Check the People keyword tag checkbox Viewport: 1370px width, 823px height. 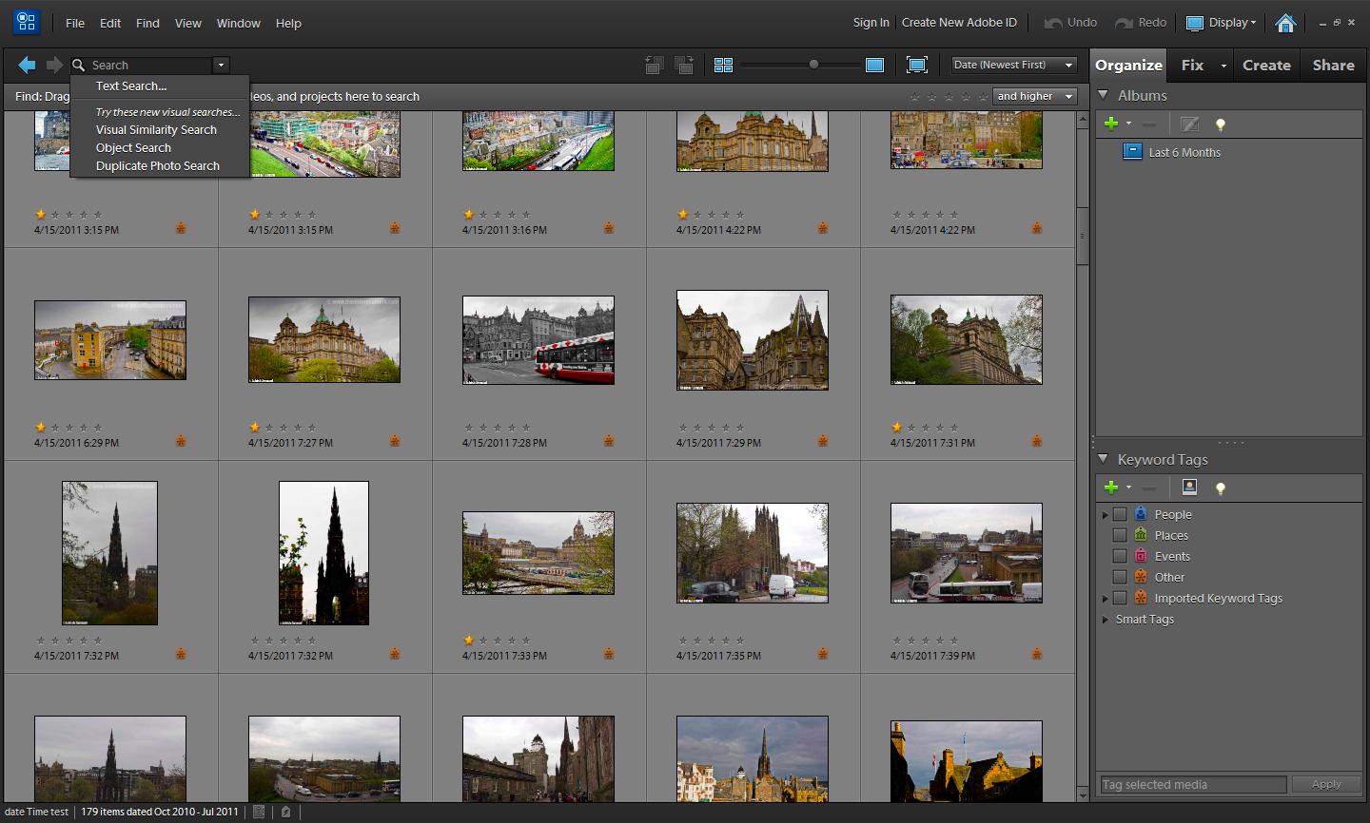1120,514
